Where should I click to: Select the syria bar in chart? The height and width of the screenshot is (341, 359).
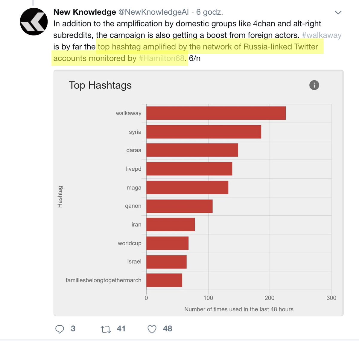[x=203, y=132]
